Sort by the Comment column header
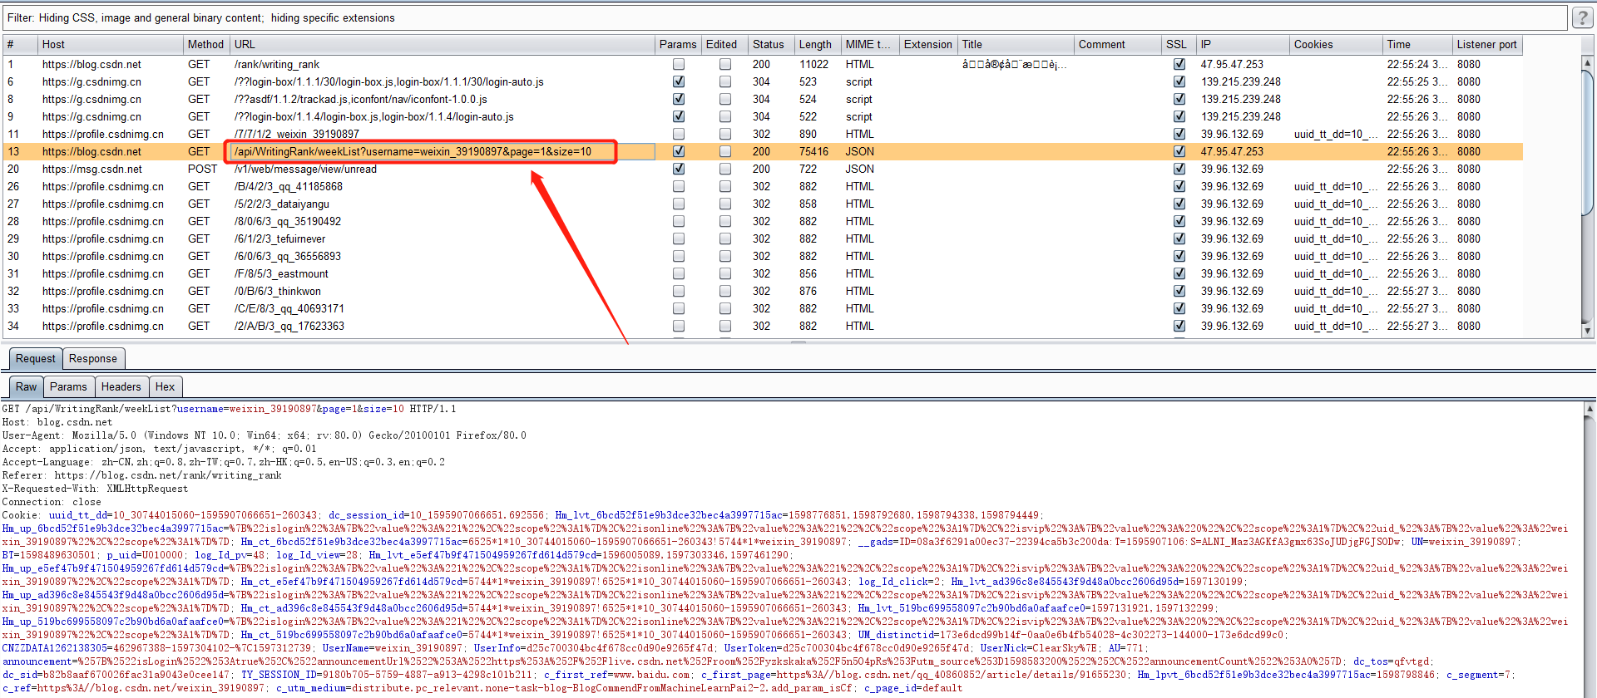 coord(1118,44)
